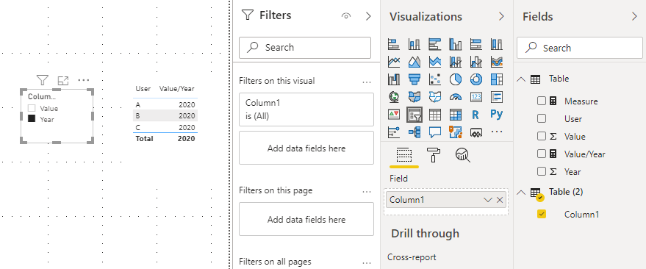
Task: Select the Pie chart visual
Action: point(456,79)
